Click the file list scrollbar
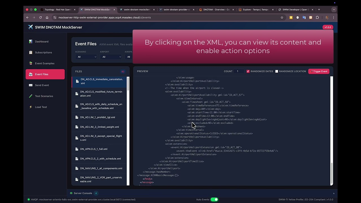 (128, 84)
